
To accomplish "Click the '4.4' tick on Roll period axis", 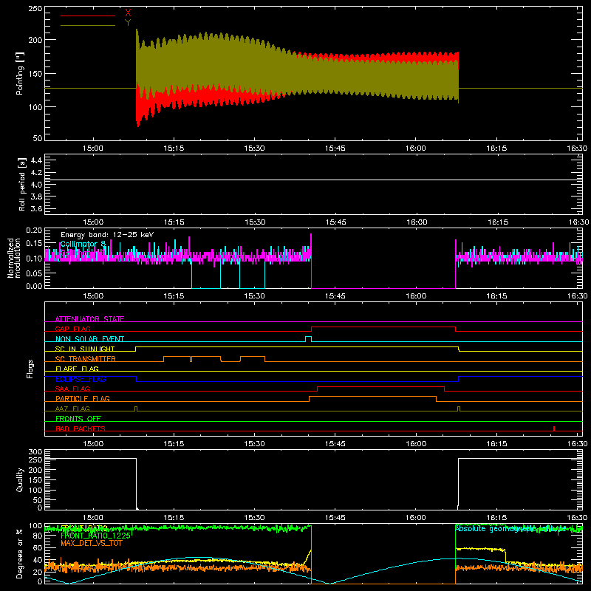I will click(x=35, y=160).
